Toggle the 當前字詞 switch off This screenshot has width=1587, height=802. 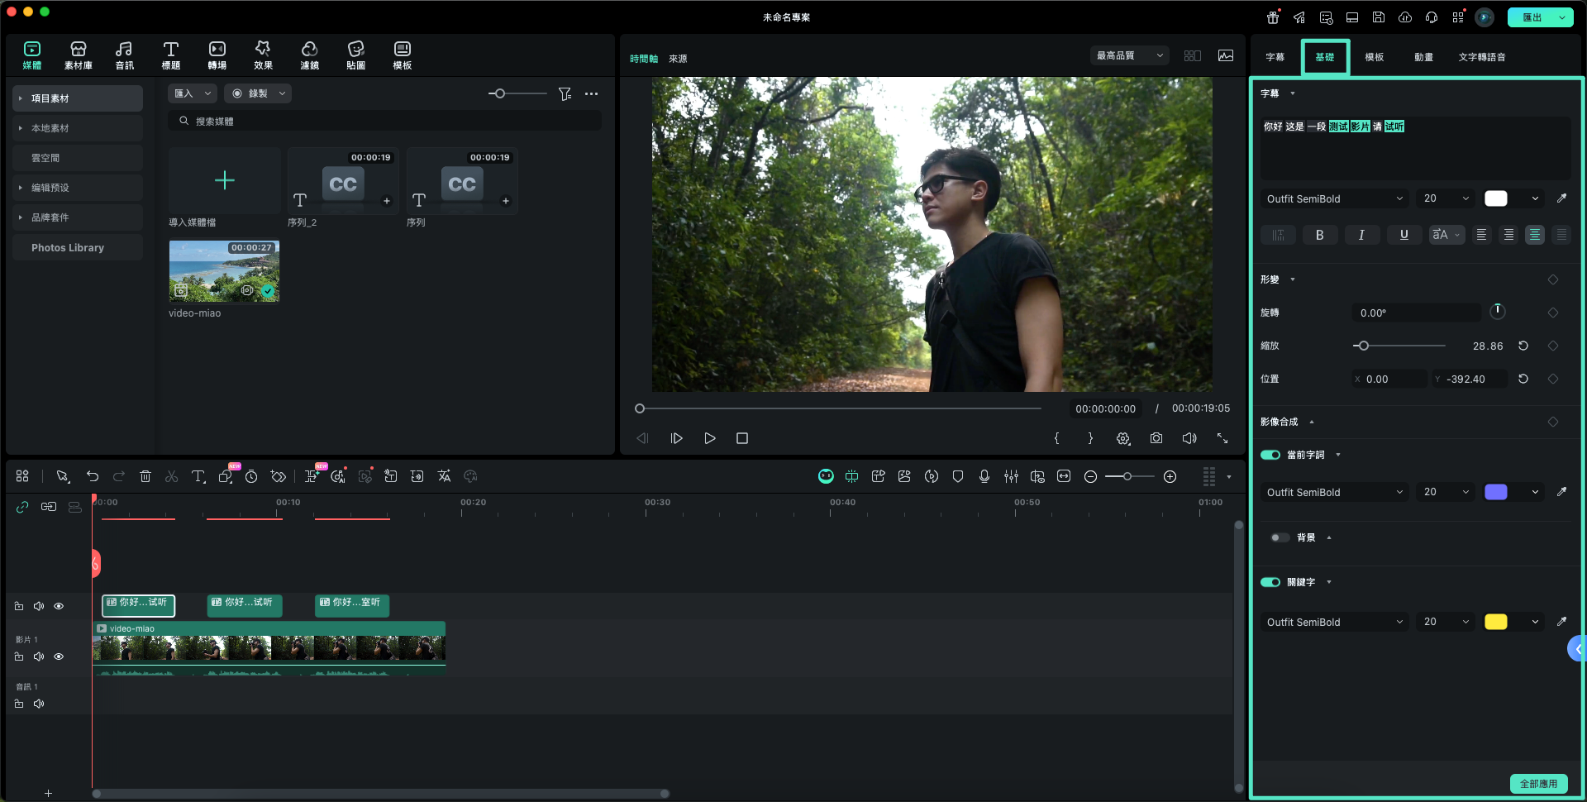coord(1270,455)
